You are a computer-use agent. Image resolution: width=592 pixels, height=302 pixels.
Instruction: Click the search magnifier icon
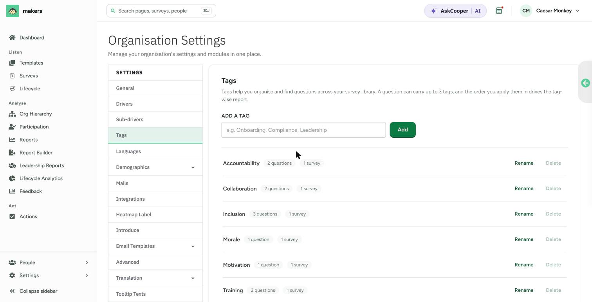pyautogui.click(x=113, y=11)
